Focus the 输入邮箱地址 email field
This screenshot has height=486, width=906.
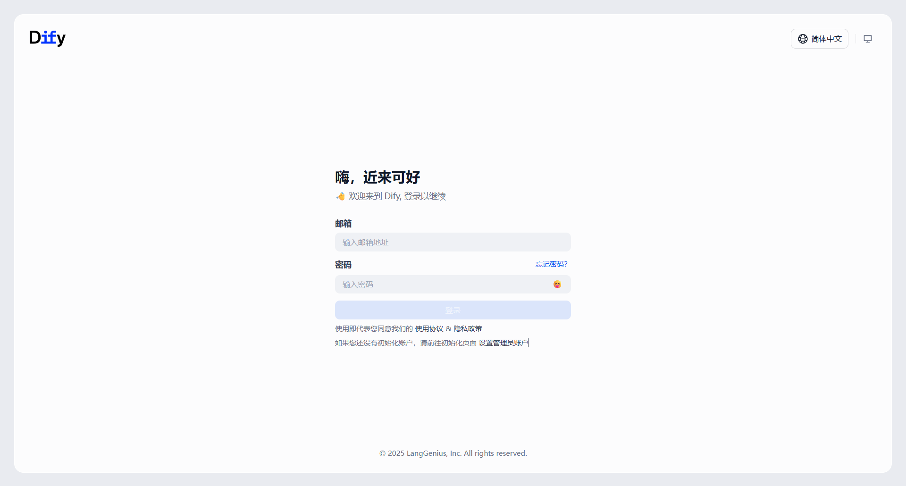click(453, 242)
